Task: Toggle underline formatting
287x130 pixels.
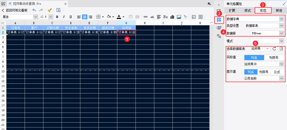Action: [x=71, y=17]
